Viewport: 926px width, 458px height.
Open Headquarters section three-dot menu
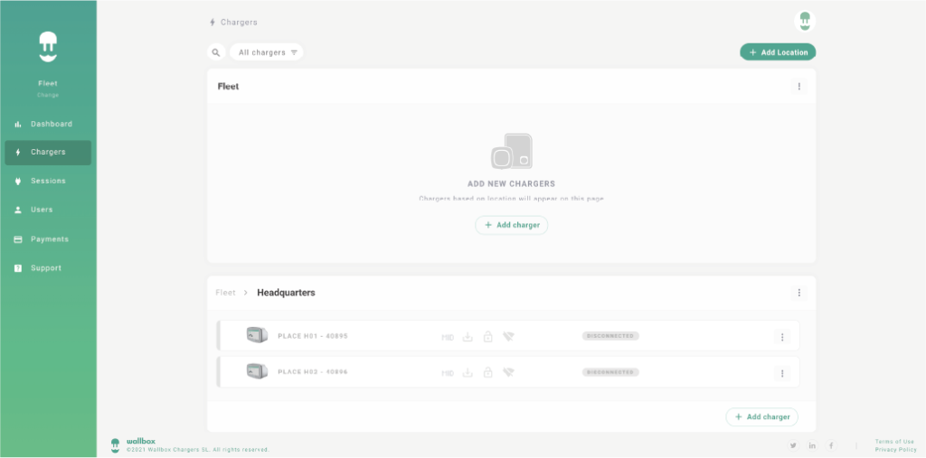click(798, 293)
